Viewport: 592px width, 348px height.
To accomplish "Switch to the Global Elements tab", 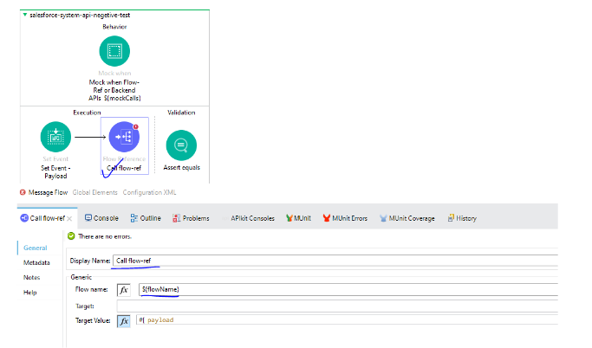I will (94, 192).
